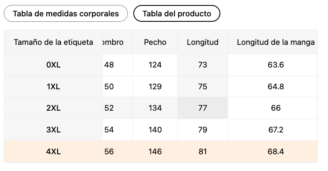Click the partially hidden shoulder column header

pos(114,42)
